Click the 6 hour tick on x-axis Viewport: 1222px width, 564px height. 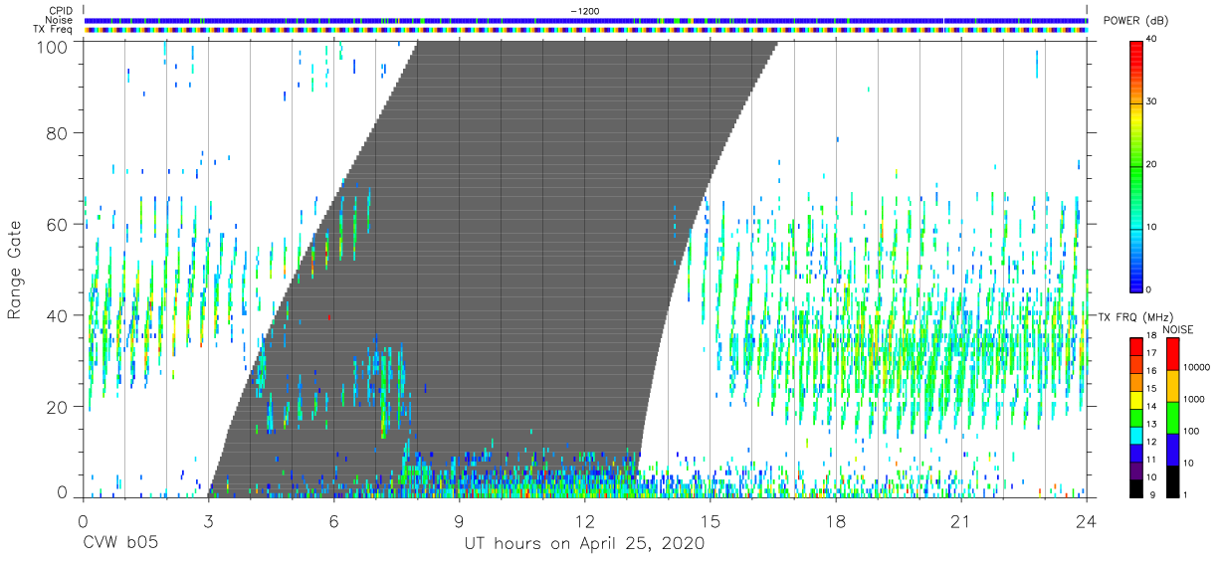333,521
